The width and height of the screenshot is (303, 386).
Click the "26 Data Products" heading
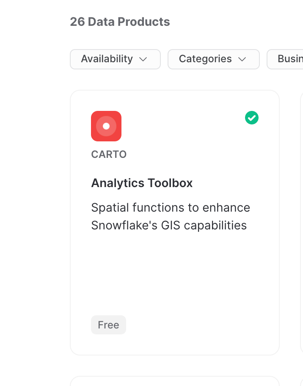(x=120, y=22)
